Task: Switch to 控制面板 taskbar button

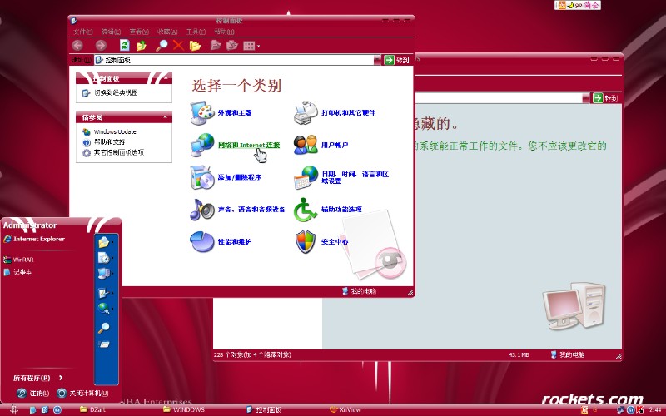Action: point(264,409)
